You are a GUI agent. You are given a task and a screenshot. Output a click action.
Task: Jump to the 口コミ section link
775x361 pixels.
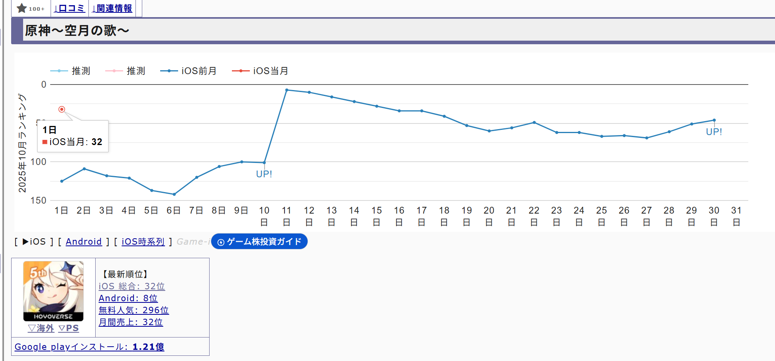pos(69,8)
